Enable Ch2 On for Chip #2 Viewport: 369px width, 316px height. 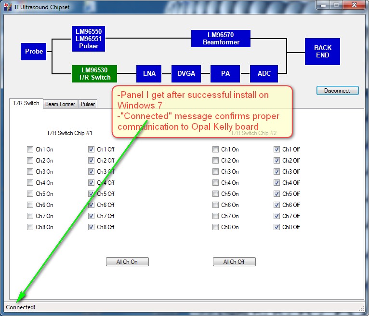pyautogui.click(x=215, y=161)
